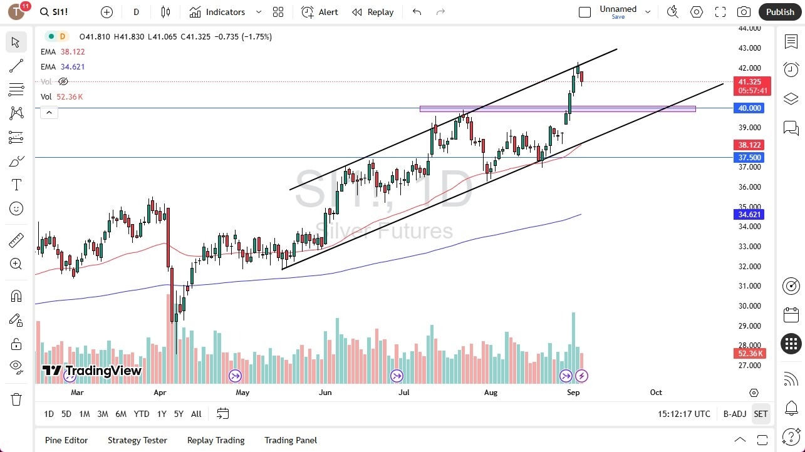Select the 1Y date range
The height and width of the screenshot is (452, 805).
tap(161, 414)
